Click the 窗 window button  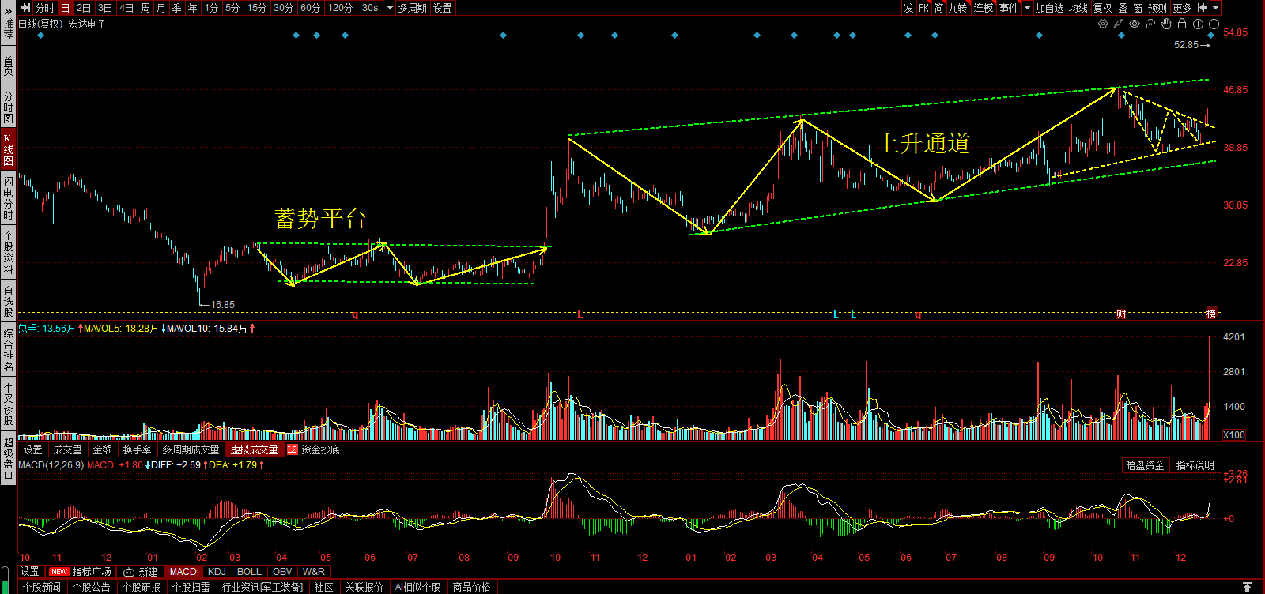click(1138, 8)
